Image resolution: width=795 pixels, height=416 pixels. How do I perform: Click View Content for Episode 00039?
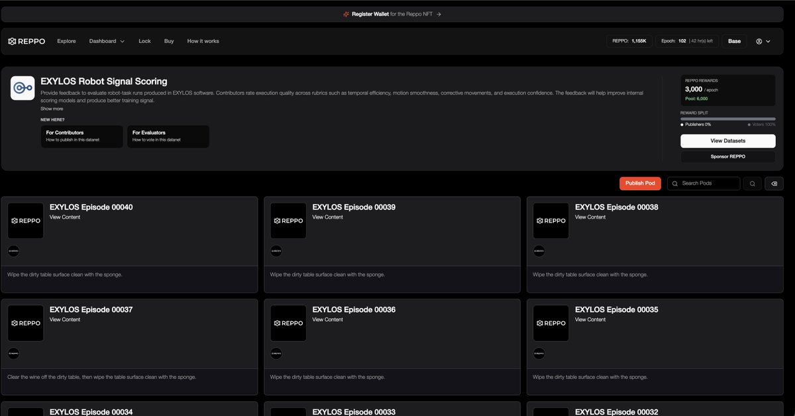point(327,217)
